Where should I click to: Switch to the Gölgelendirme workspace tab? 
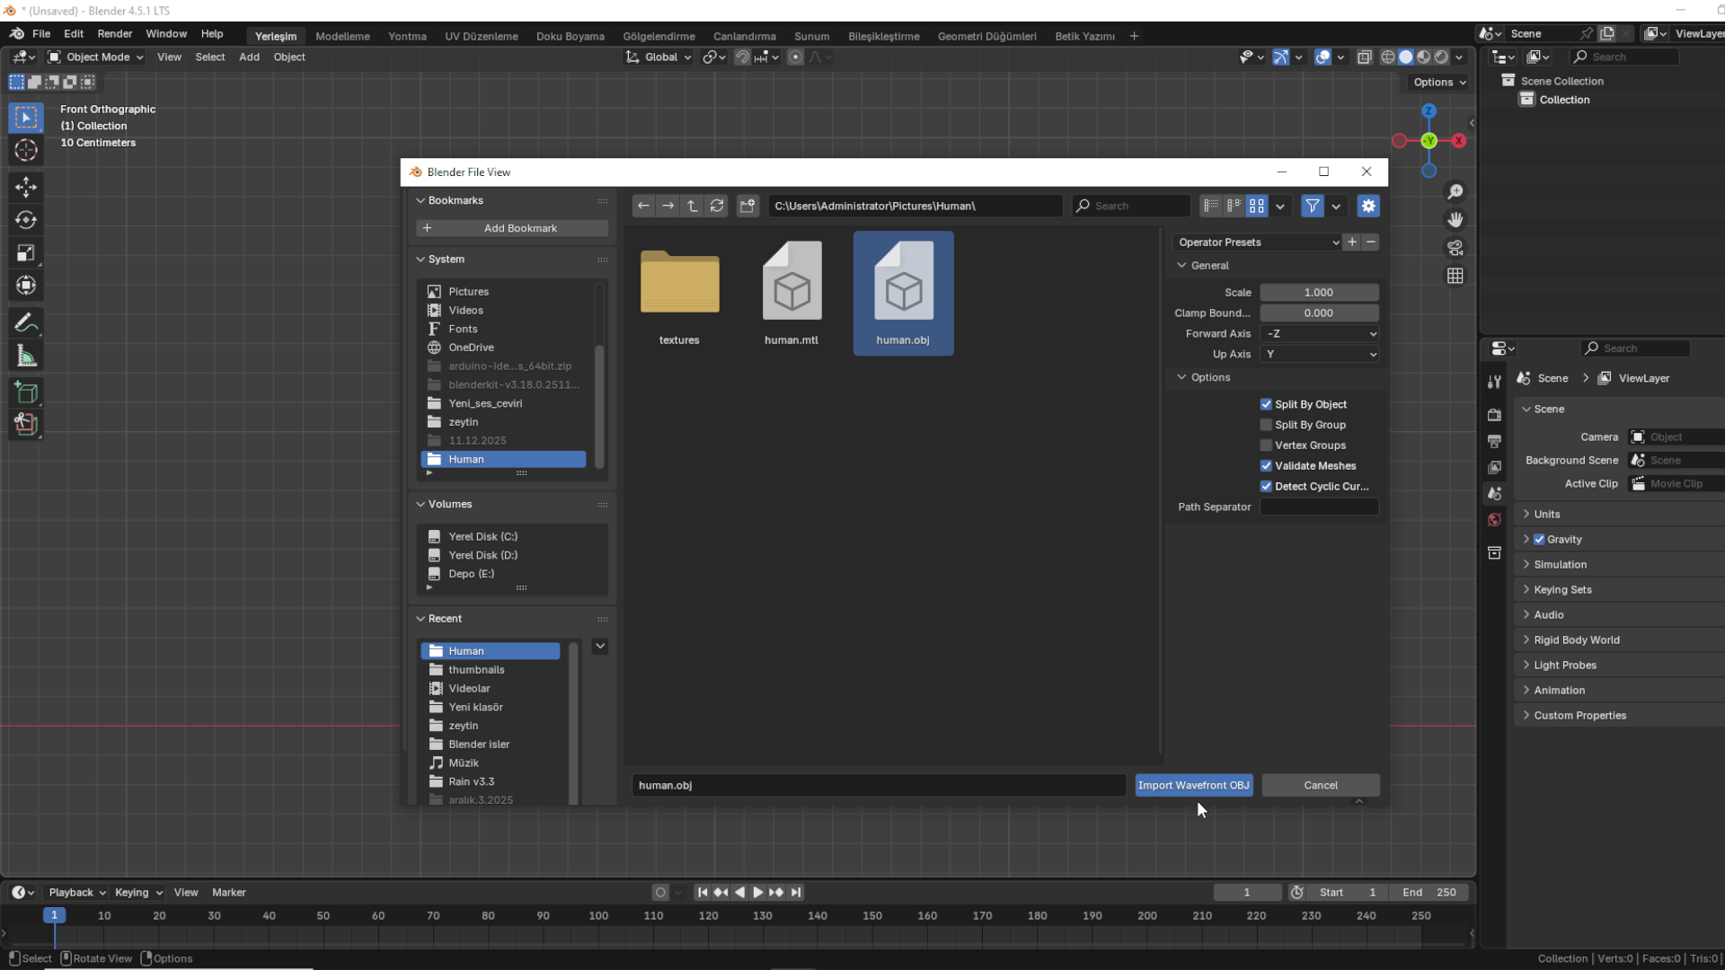click(x=659, y=36)
